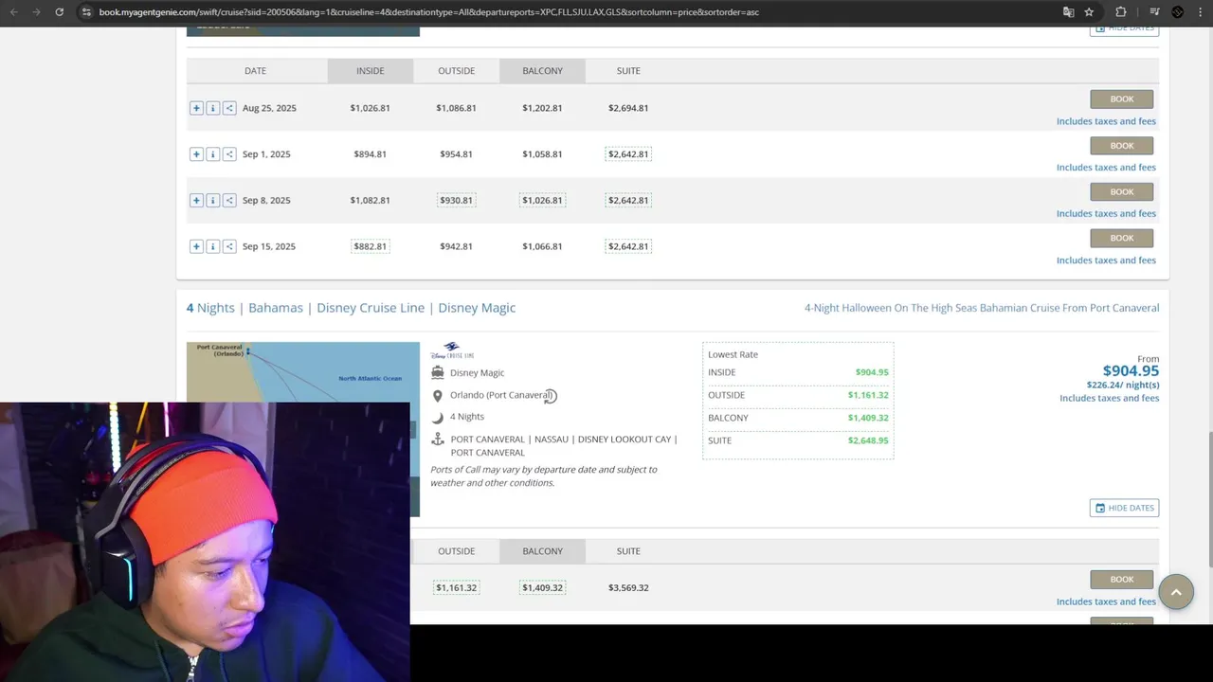This screenshot has width=1213, height=682.
Task: Select $1,161.32 OUTSIDE lowest rate
Action: pyautogui.click(x=868, y=395)
